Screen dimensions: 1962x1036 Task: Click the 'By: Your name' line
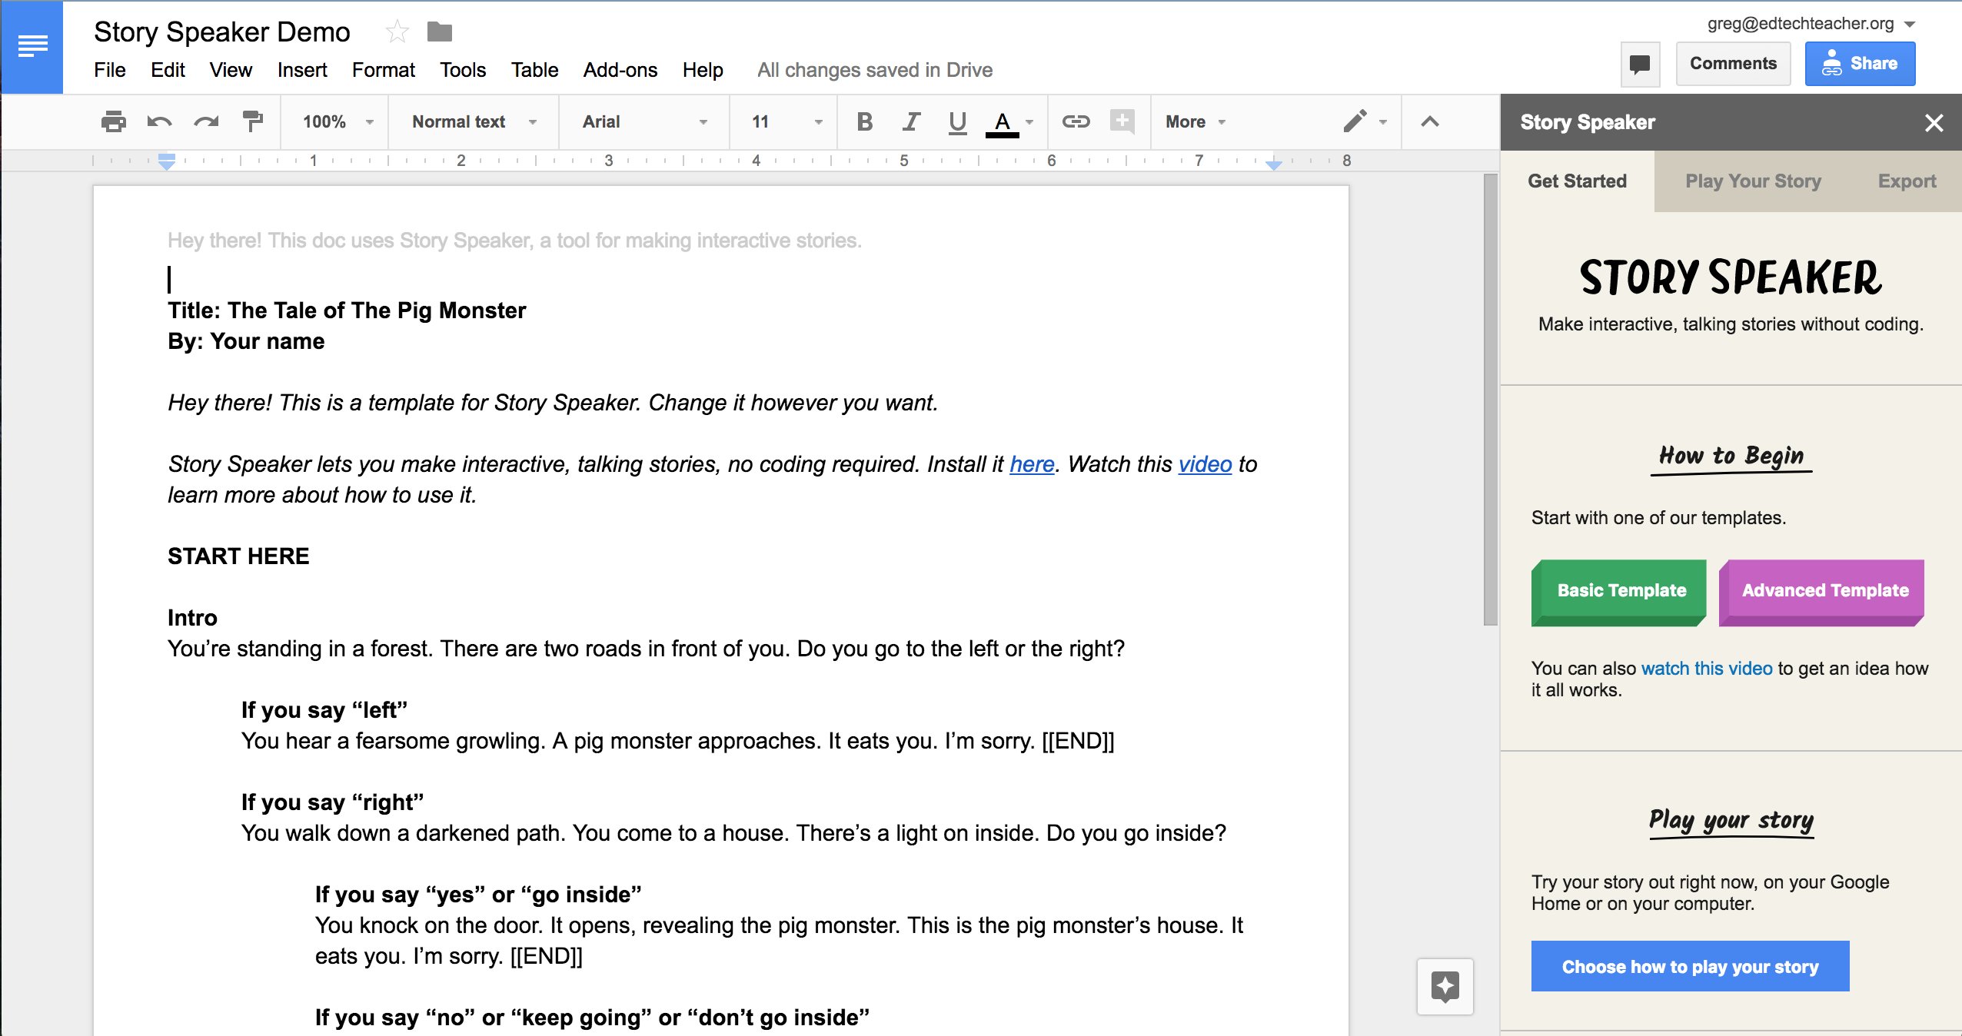[x=246, y=341]
